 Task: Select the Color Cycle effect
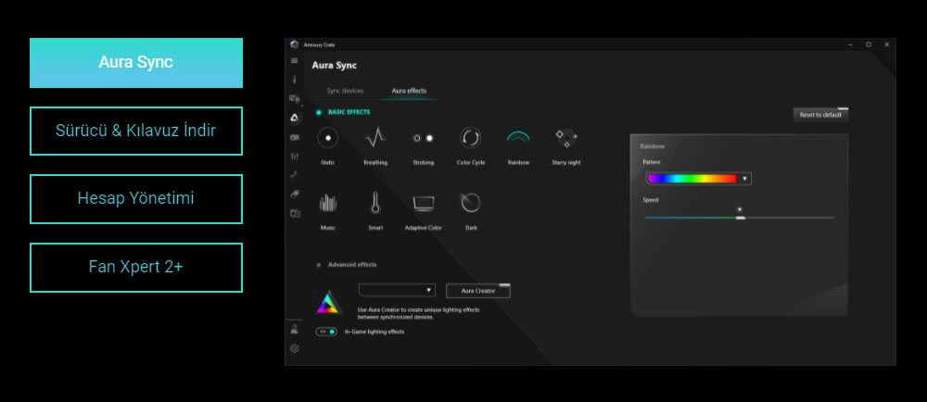point(470,138)
